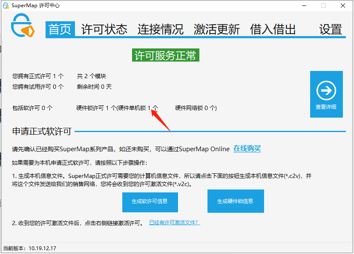Open the 设置 tab
The height and width of the screenshot is (254, 354).
(x=330, y=29)
